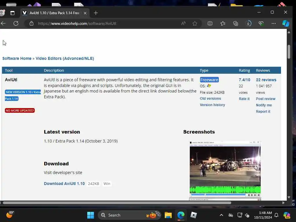Open Version history link
The height and width of the screenshot is (222, 296).
click(212, 105)
